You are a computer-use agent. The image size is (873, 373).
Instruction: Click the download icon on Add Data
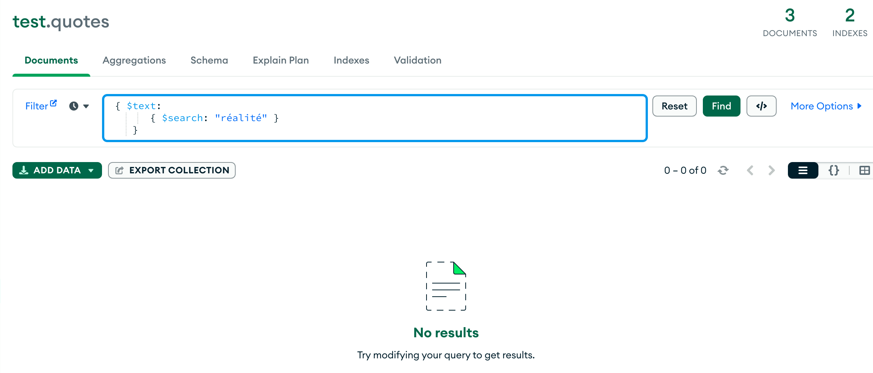click(24, 170)
